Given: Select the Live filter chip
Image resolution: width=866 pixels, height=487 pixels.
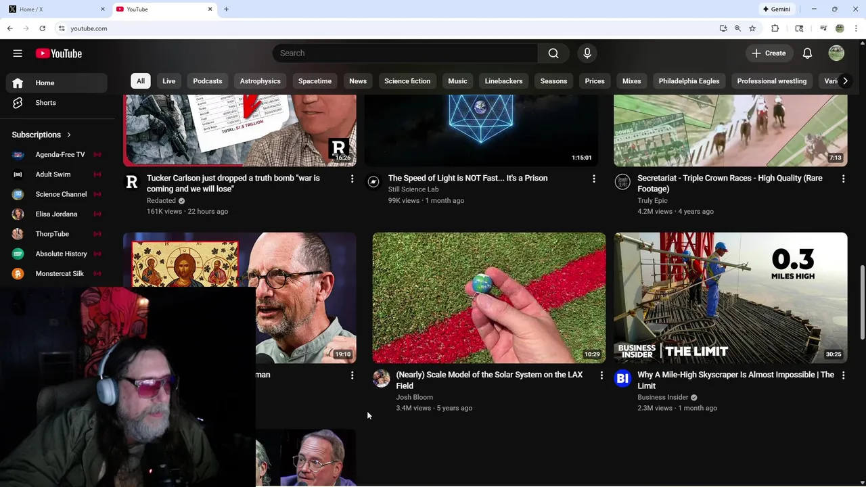Looking at the screenshot, I should coord(168,81).
